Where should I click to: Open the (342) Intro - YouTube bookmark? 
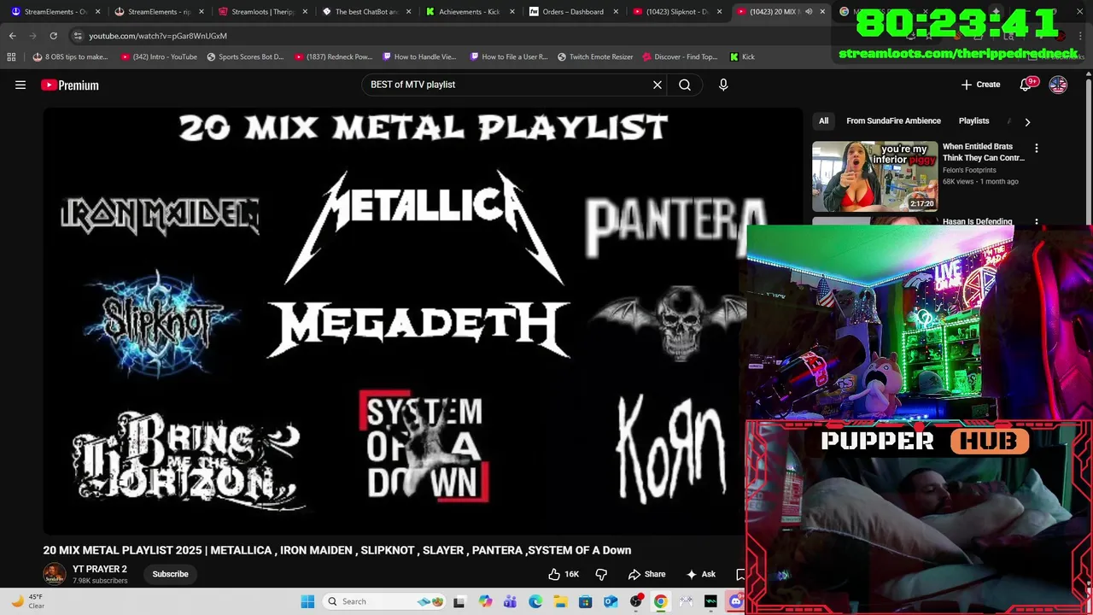click(159, 56)
